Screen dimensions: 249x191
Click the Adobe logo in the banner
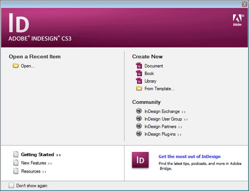pyautogui.click(x=238, y=20)
